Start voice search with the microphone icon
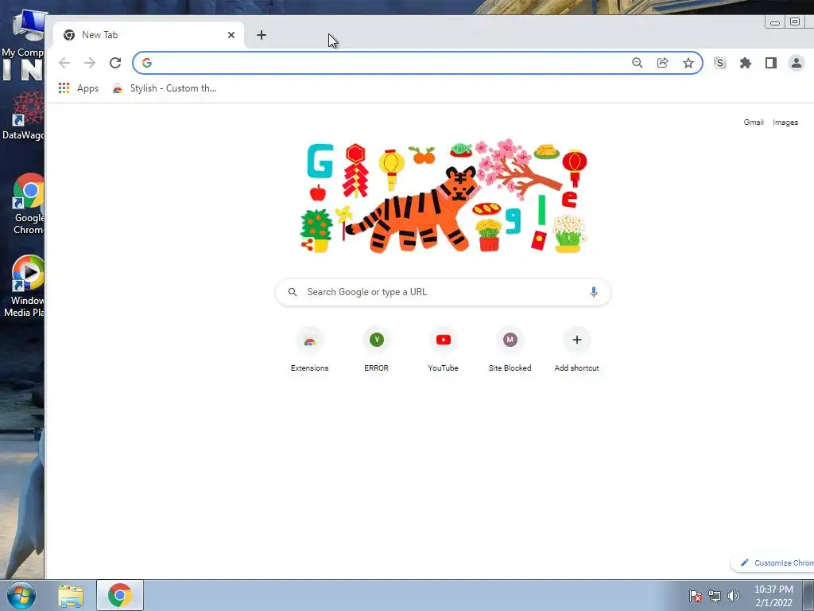The height and width of the screenshot is (611, 814). (x=593, y=292)
